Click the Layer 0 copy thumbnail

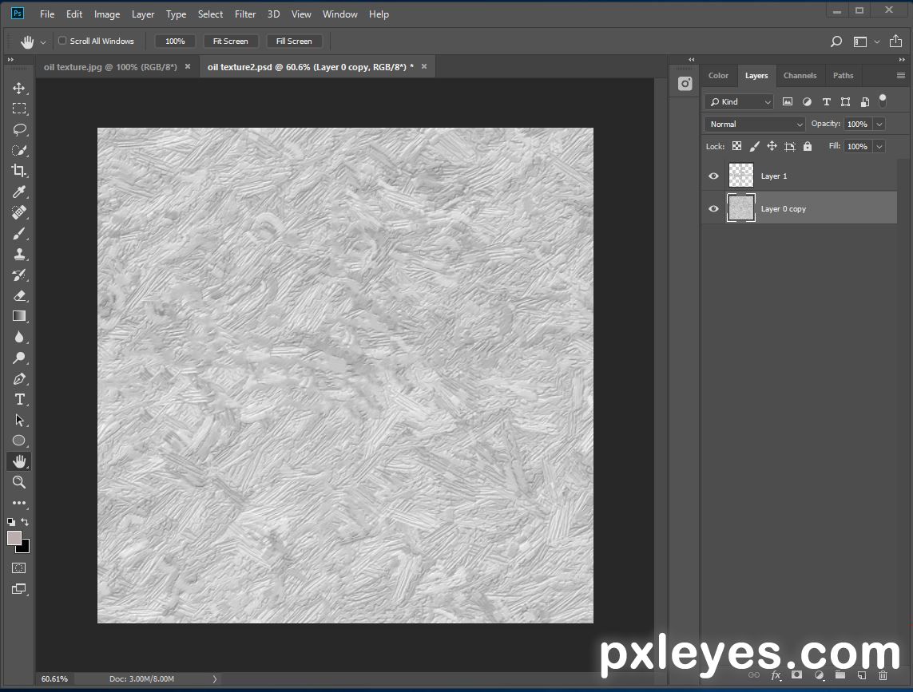point(740,208)
